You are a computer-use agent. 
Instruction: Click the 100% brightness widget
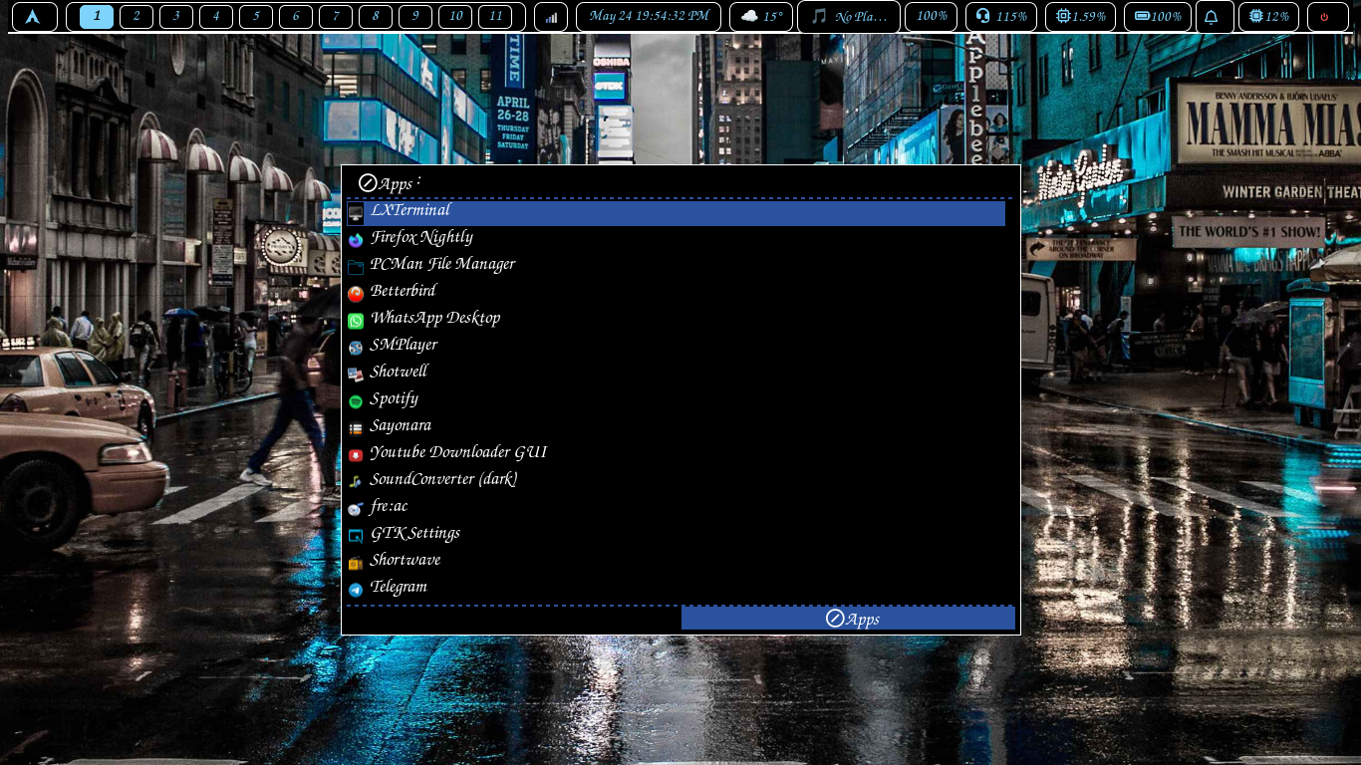click(x=932, y=17)
